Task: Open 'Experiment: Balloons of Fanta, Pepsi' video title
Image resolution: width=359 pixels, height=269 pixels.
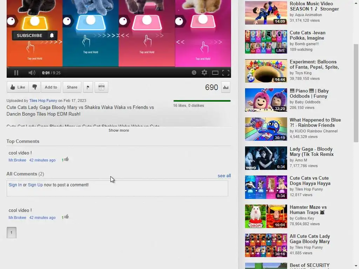Action: point(314,64)
